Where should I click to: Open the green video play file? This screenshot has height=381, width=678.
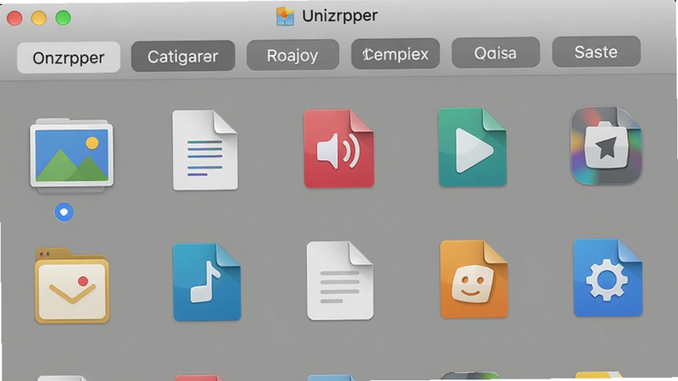[x=473, y=147]
